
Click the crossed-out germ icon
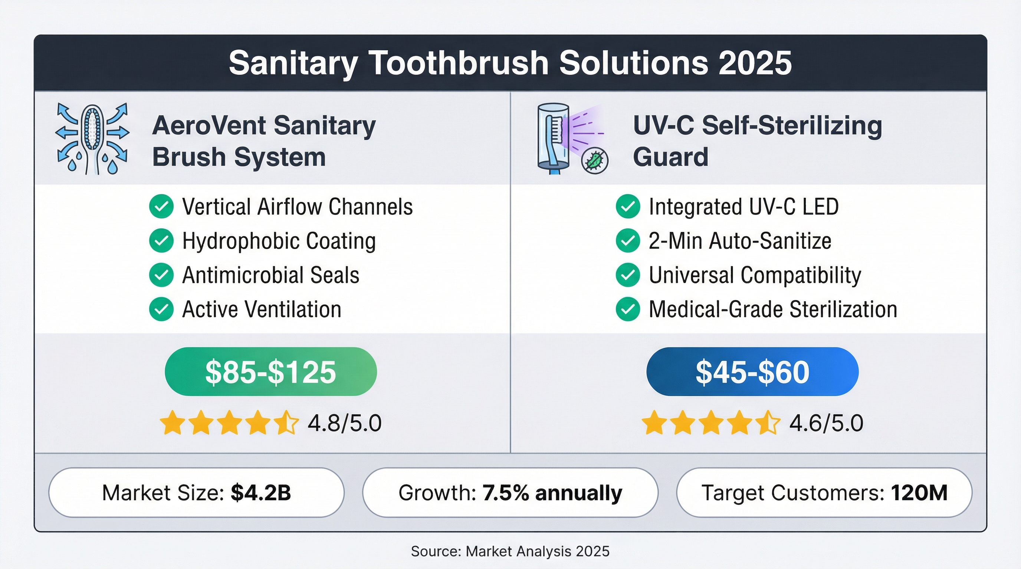[594, 161]
